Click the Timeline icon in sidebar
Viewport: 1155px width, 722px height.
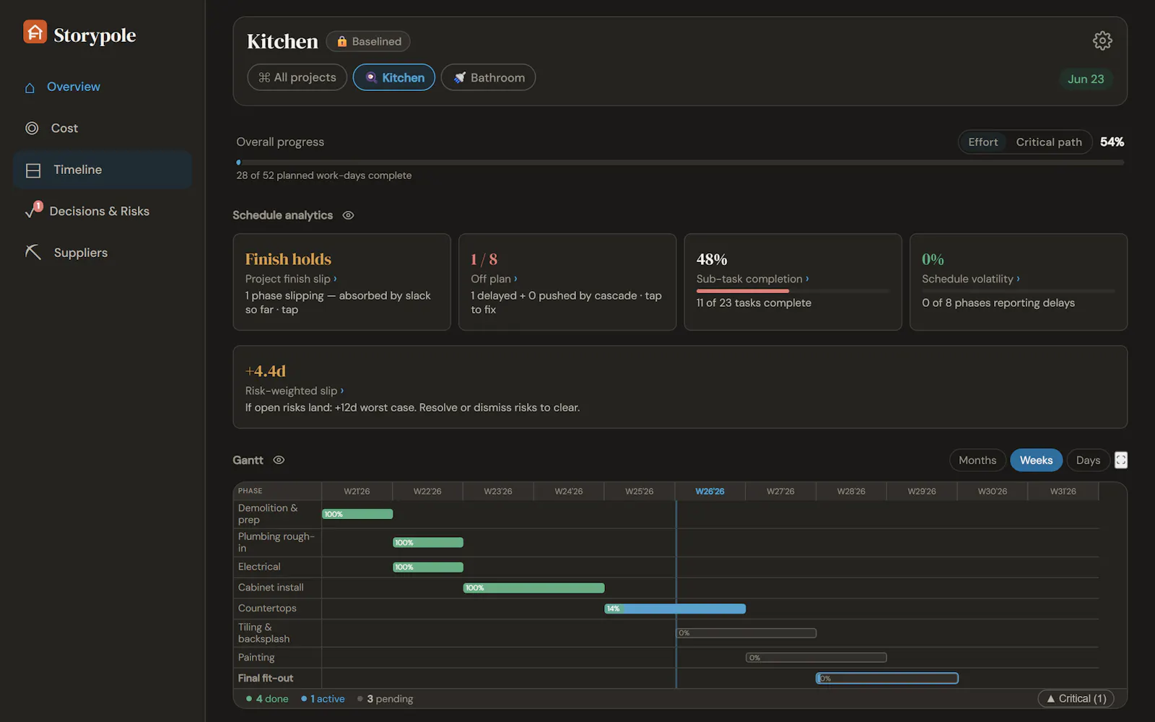pos(33,170)
